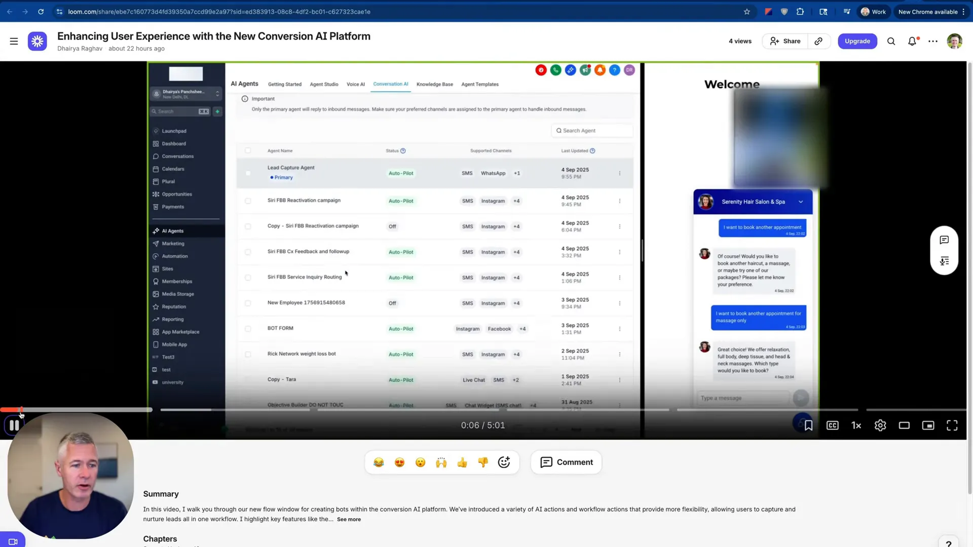Screen dimensions: 973x547
Task: Click the Upgrade button
Action: click(x=857, y=41)
